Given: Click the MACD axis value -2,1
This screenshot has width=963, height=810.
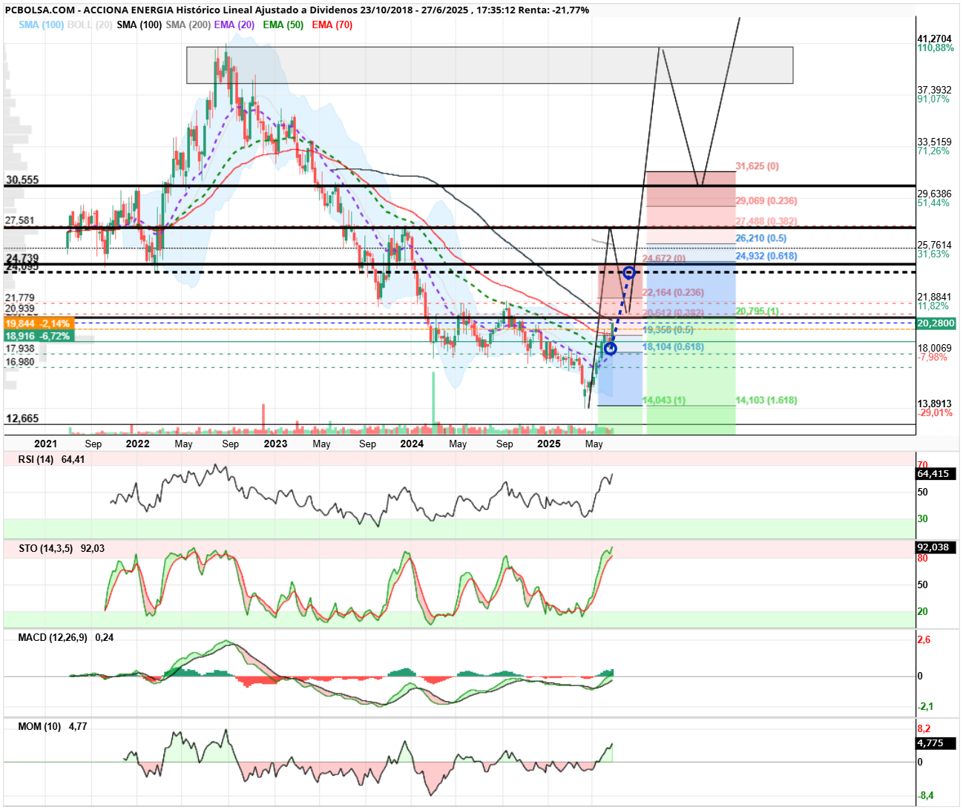Looking at the screenshot, I should [926, 706].
